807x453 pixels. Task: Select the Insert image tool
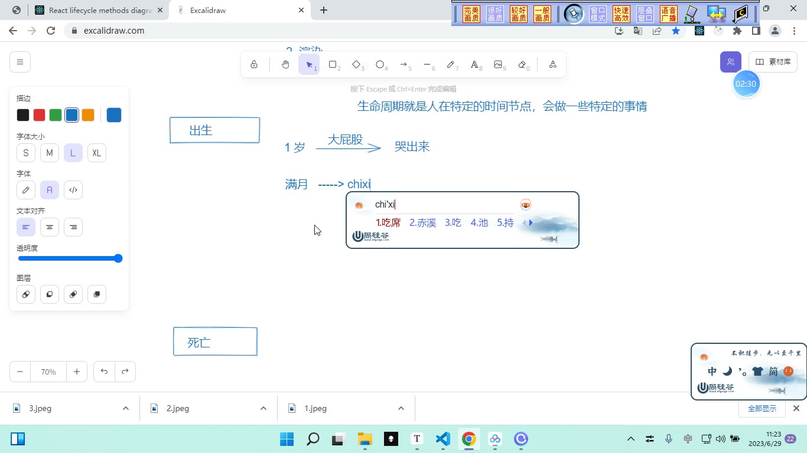(498, 64)
